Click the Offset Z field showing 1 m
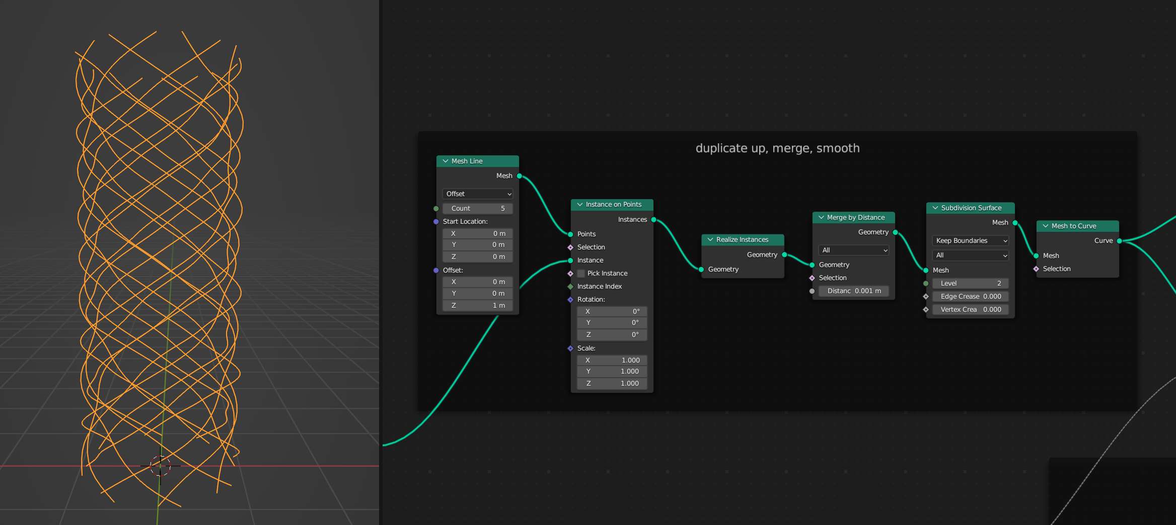This screenshot has width=1176, height=525. point(478,306)
